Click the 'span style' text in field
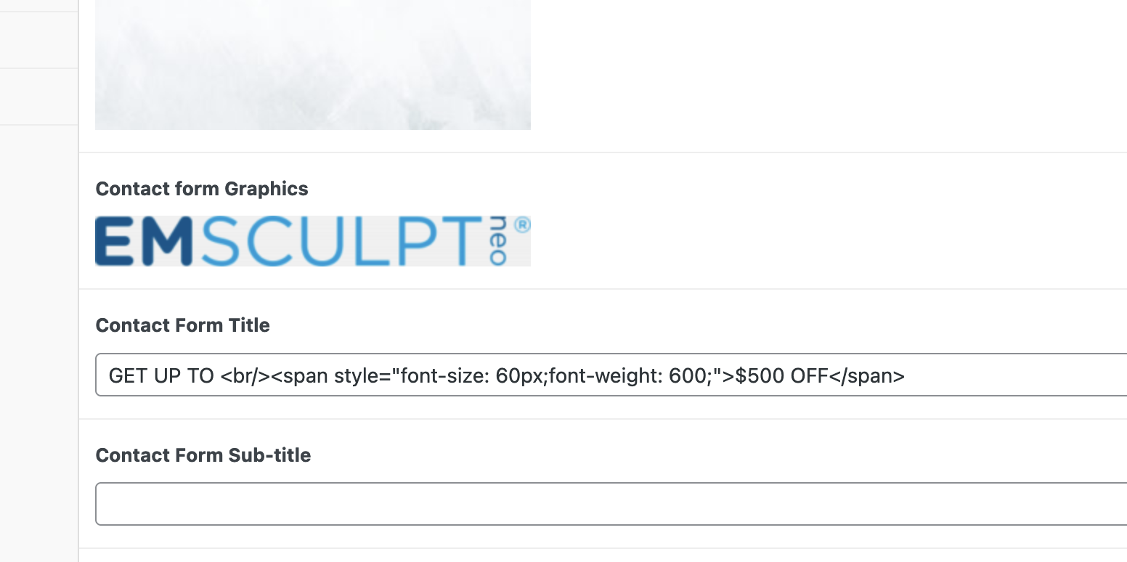 point(328,375)
